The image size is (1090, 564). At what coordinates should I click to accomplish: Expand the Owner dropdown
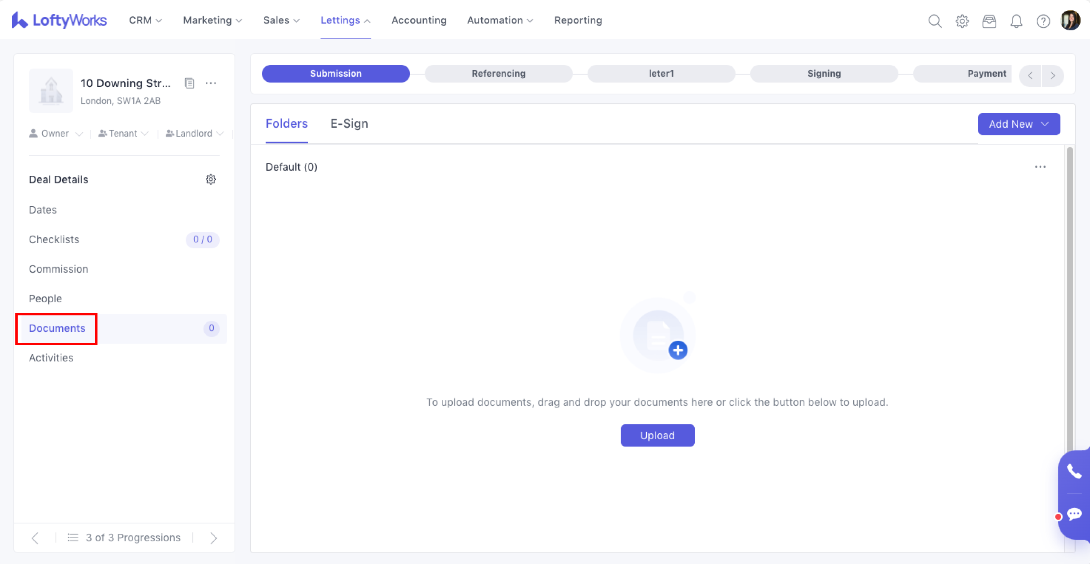[56, 133]
